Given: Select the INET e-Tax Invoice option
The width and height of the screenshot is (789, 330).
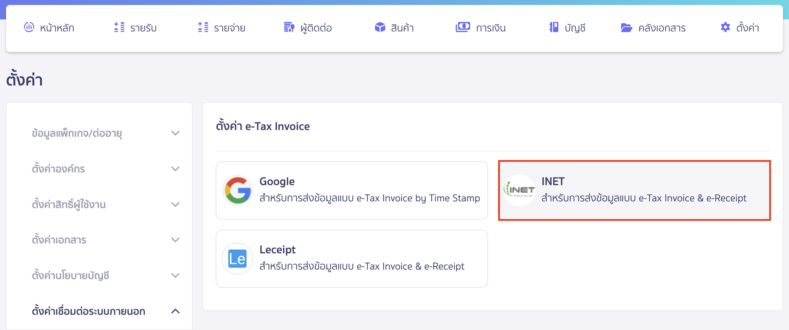Looking at the screenshot, I should coord(633,190).
